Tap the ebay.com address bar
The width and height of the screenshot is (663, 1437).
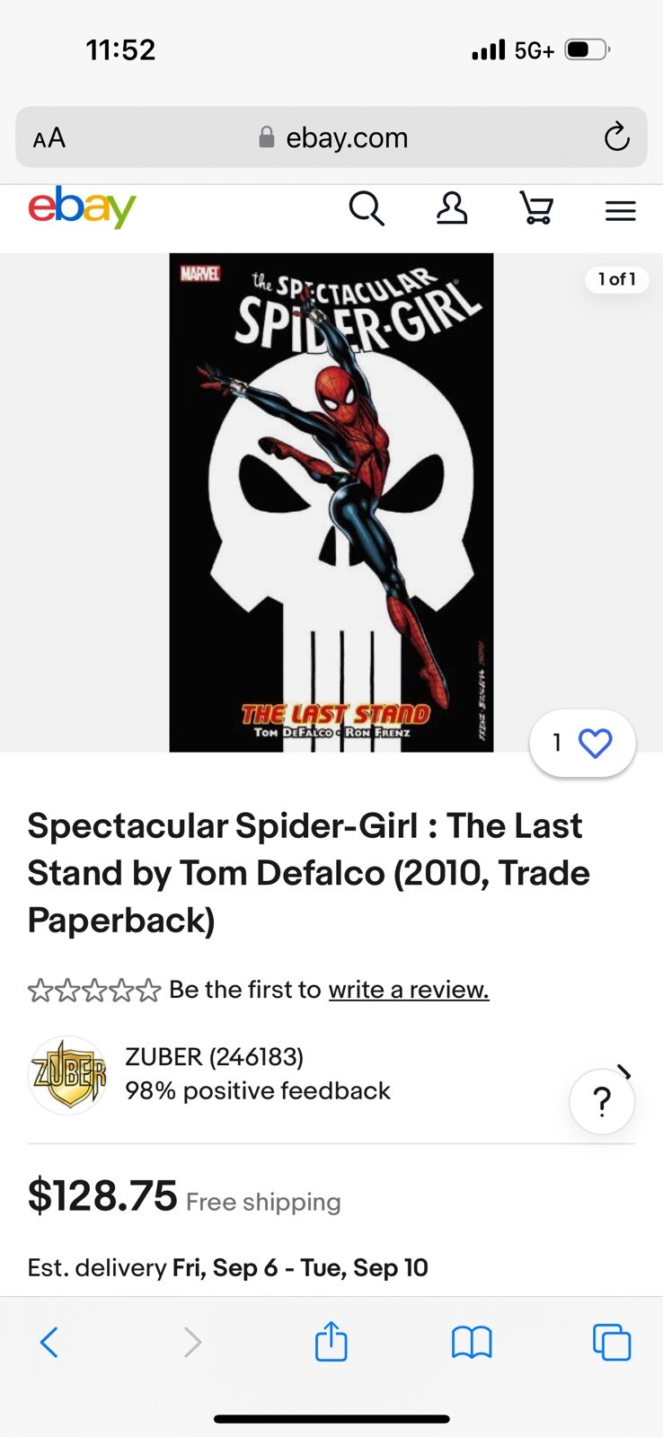coord(331,137)
